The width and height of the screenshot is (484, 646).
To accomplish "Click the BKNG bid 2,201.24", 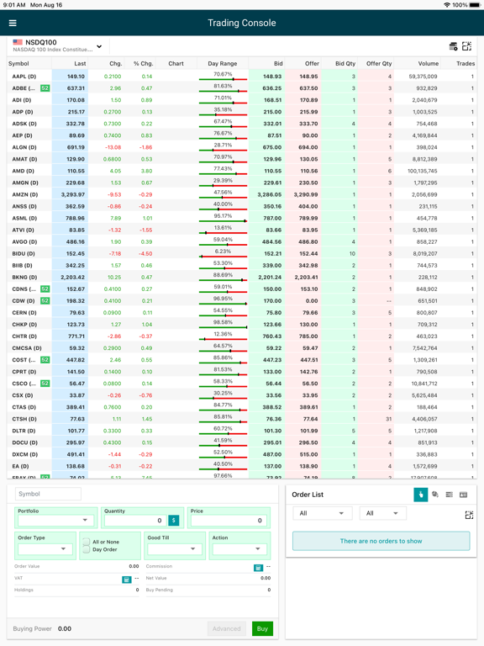I will [x=270, y=277].
